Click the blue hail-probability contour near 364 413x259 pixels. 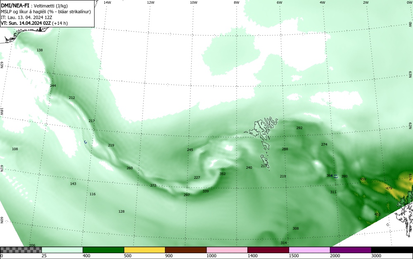coord(335,176)
